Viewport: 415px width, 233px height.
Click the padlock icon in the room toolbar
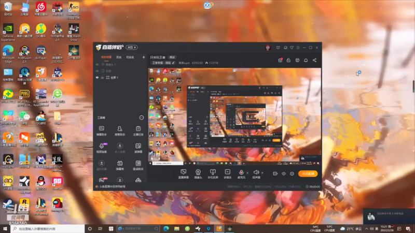click(x=288, y=60)
